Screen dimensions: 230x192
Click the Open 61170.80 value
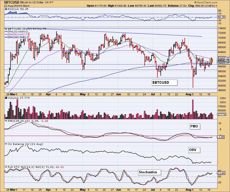pyautogui.click(x=97, y=6)
